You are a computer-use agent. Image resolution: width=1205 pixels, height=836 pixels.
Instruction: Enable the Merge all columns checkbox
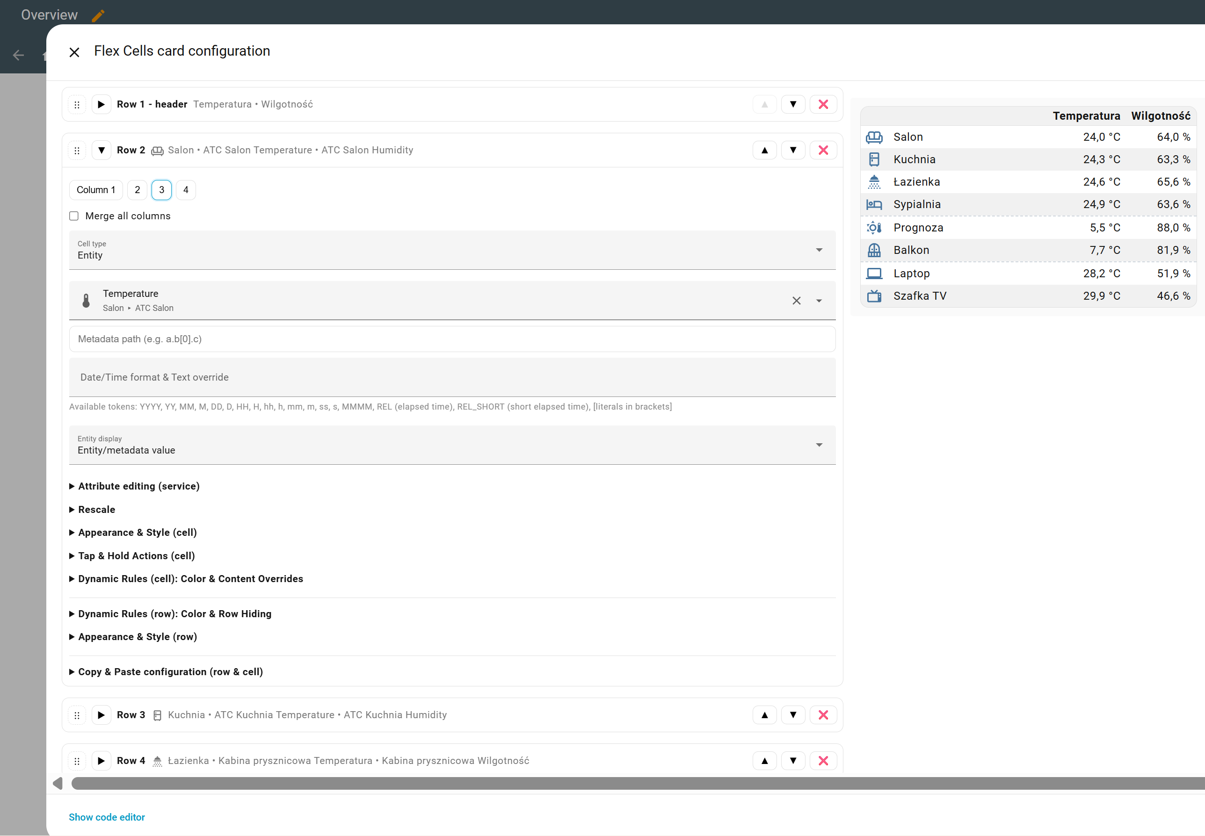[x=74, y=216]
